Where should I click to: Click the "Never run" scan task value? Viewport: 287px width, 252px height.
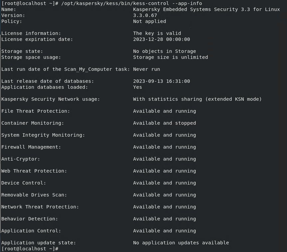(146, 69)
